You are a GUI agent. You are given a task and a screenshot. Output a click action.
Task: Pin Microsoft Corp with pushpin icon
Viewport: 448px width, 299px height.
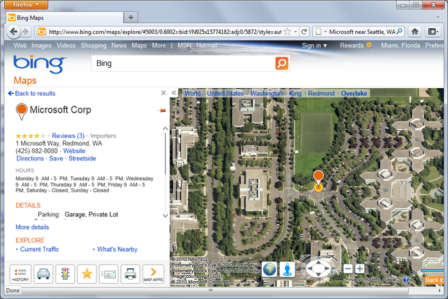click(x=162, y=111)
